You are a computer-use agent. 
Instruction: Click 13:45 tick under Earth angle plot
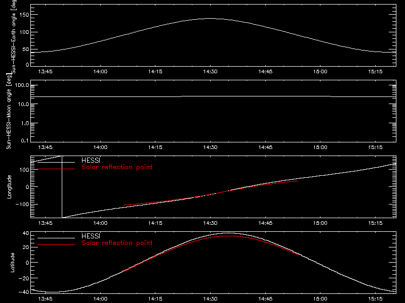(45, 71)
